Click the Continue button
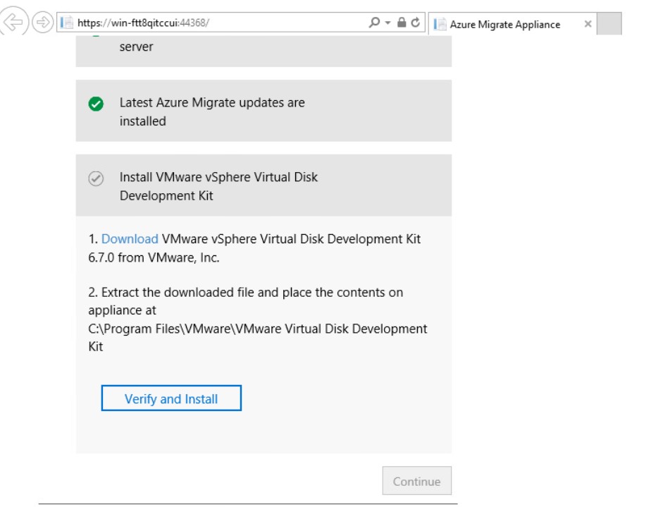 [417, 481]
